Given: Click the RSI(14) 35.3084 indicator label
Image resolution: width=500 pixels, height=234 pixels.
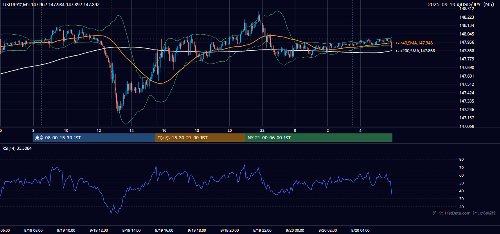Looking at the screenshot, I should pyautogui.click(x=17, y=148).
